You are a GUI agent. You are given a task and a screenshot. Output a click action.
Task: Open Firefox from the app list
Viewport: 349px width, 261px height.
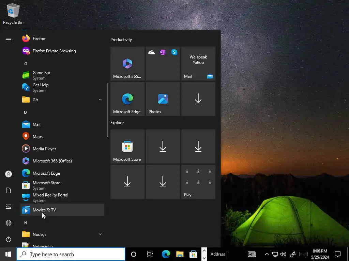click(x=62, y=39)
